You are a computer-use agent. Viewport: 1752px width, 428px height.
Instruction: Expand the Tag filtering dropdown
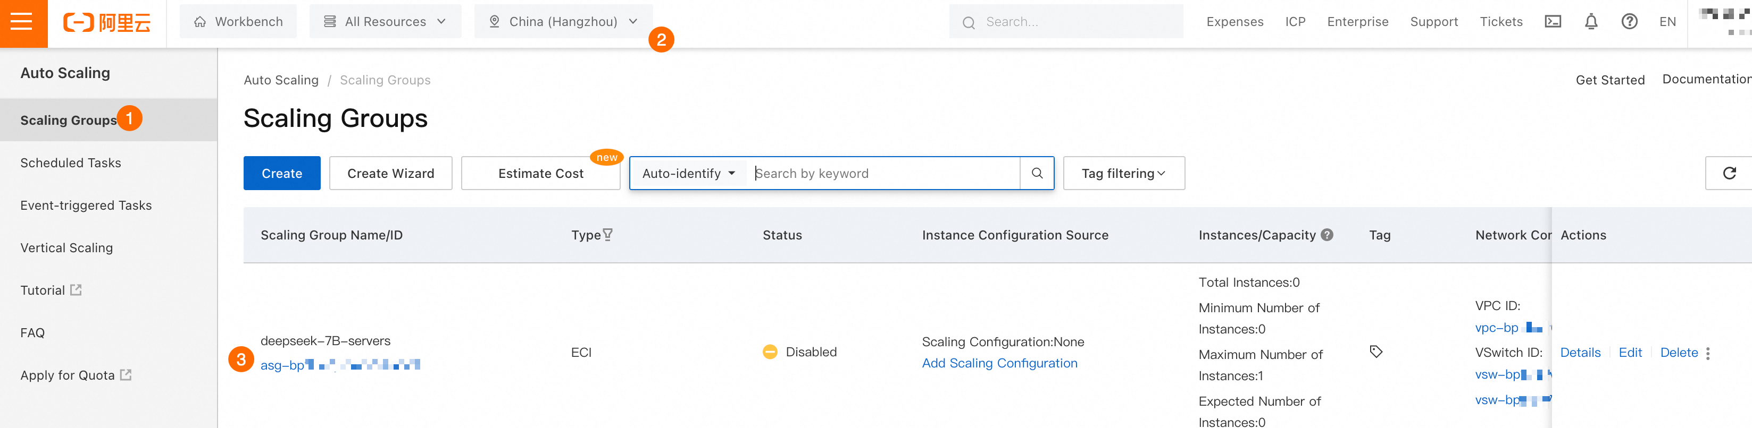tap(1123, 173)
